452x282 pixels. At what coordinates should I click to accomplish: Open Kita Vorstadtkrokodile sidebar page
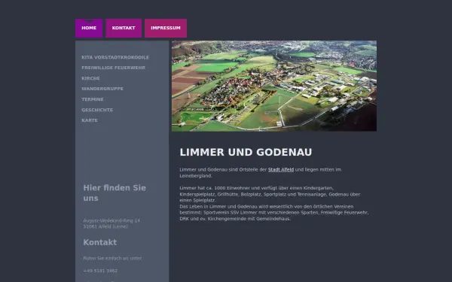pos(115,57)
